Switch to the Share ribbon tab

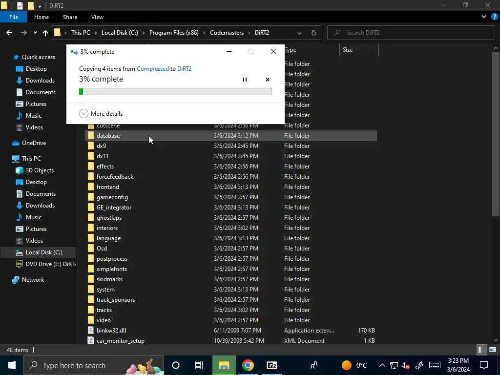click(x=70, y=17)
